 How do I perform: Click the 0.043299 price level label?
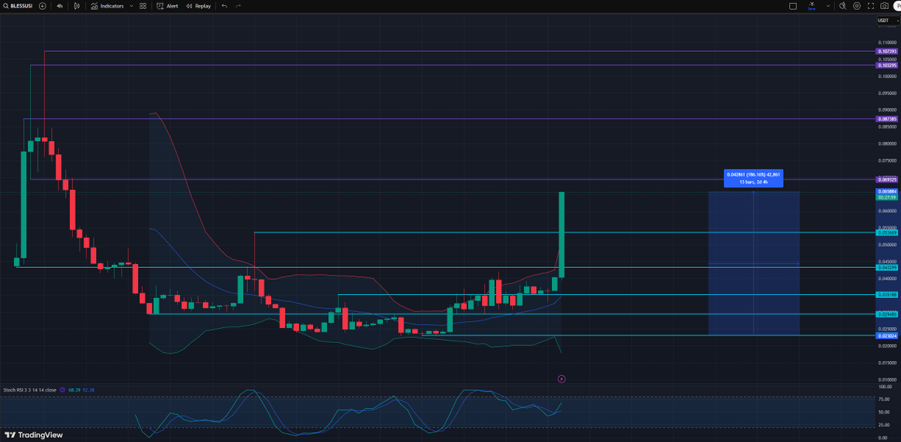click(887, 267)
